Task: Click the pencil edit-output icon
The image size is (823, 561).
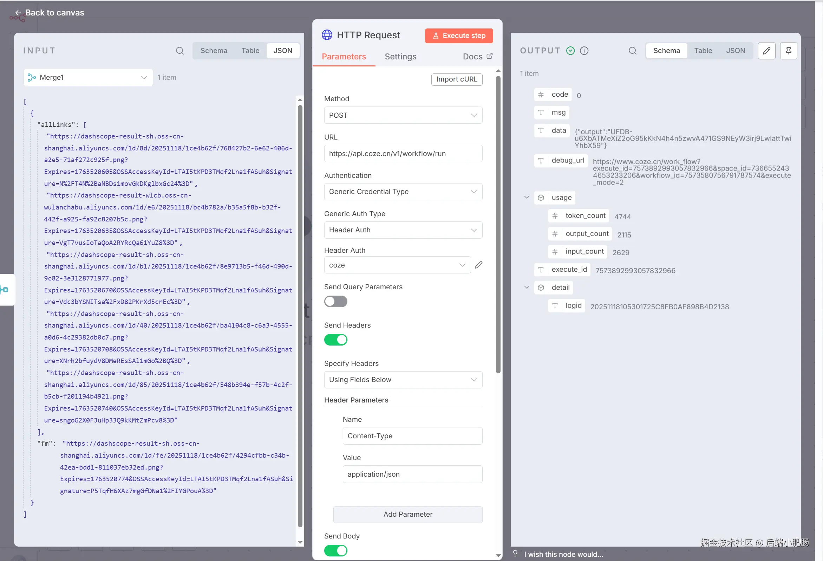Action: click(x=766, y=51)
